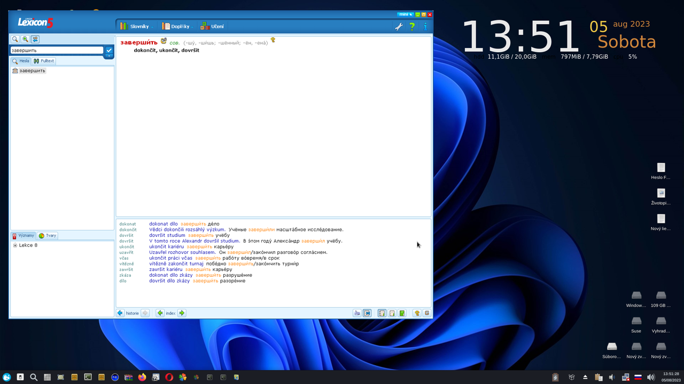684x384 pixels.
Task: Open the application launcher in the taskbar
Action: 7,377
